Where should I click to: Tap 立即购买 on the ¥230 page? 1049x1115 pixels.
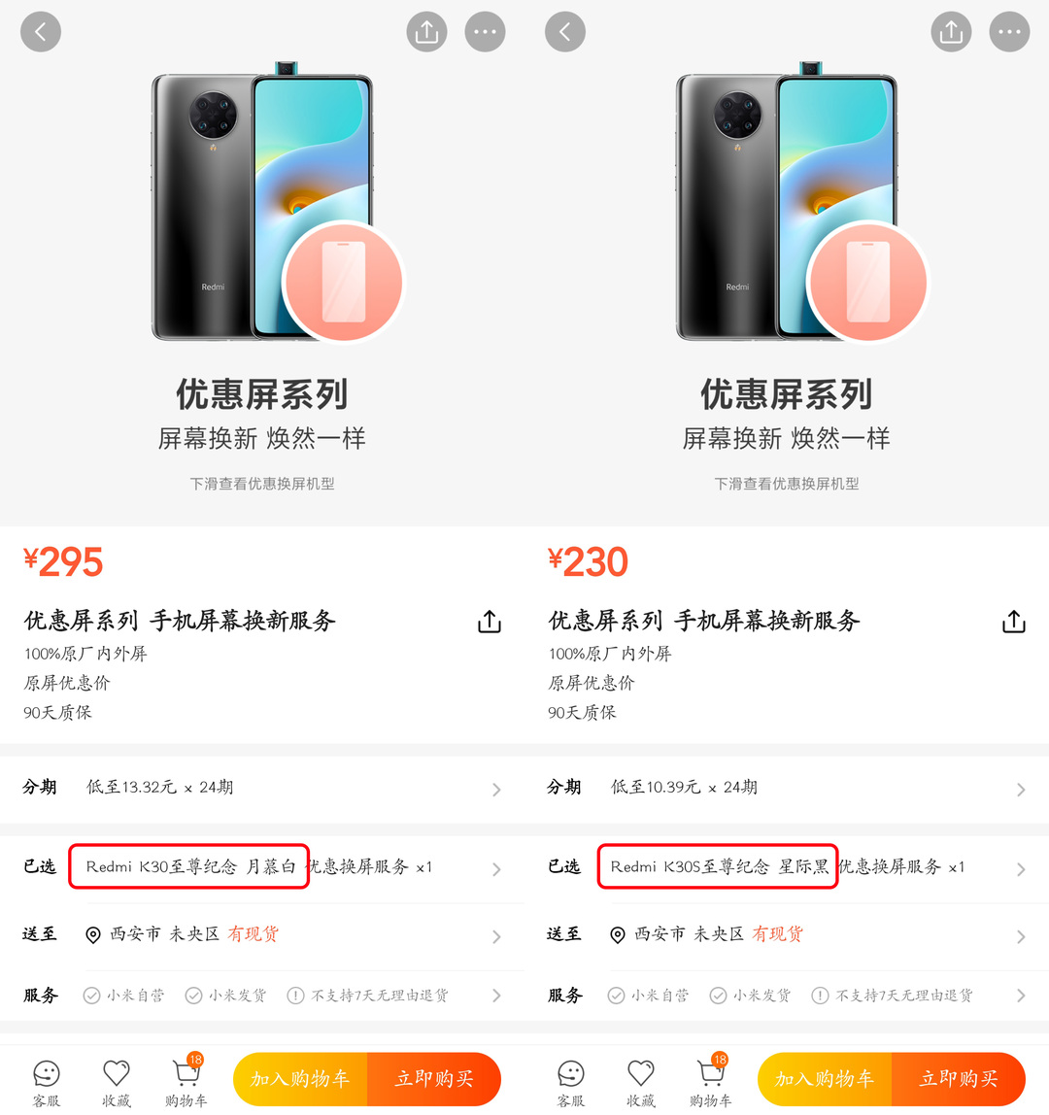(x=958, y=1079)
